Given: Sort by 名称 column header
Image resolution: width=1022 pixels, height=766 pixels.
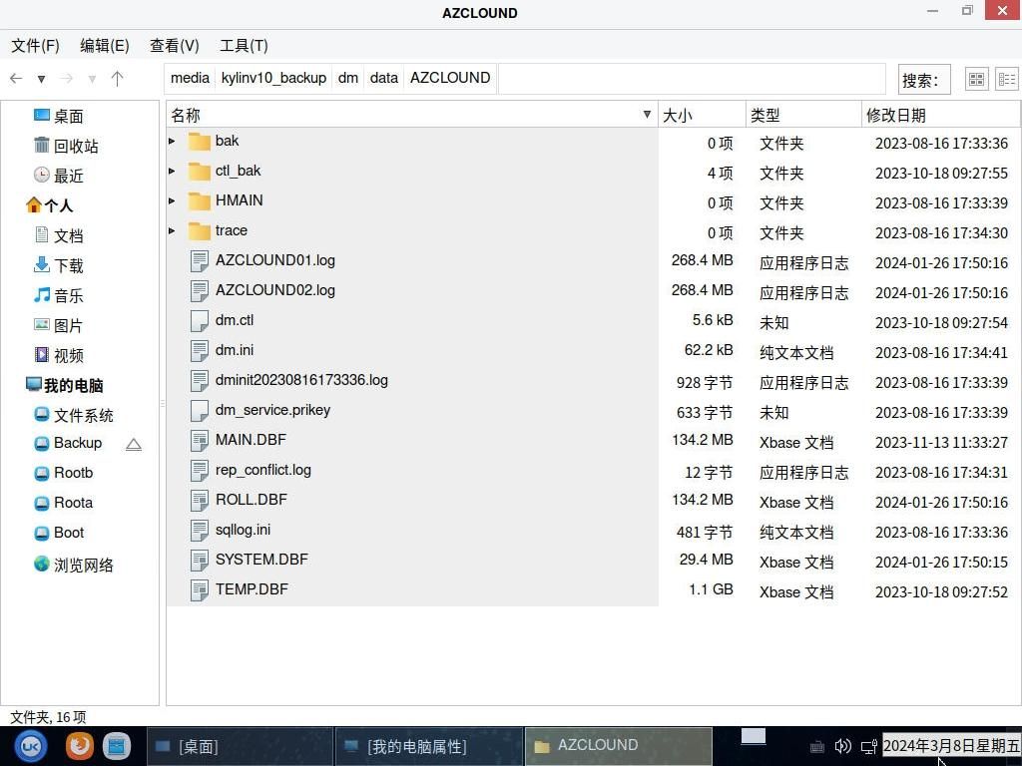Looking at the screenshot, I should pos(412,116).
